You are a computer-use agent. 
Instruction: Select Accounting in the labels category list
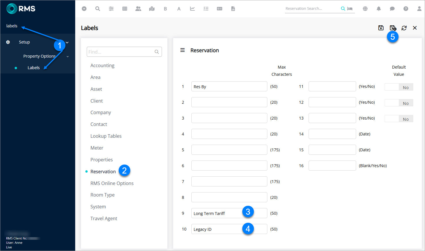(102, 65)
